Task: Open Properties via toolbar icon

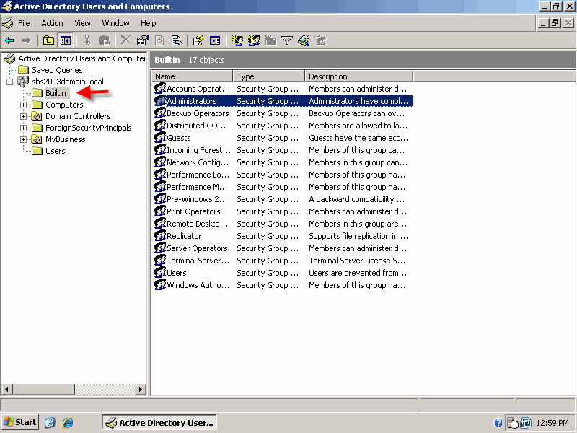Action: pyautogui.click(x=142, y=40)
